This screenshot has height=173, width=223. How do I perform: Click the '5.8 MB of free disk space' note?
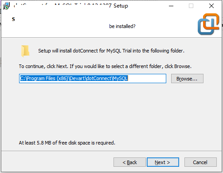coord(67,143)
